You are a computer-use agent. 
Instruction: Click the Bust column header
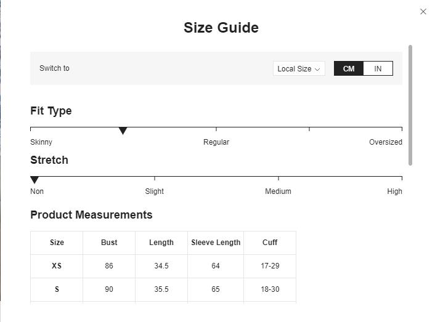pyautogui.click(x=109, y=243)
